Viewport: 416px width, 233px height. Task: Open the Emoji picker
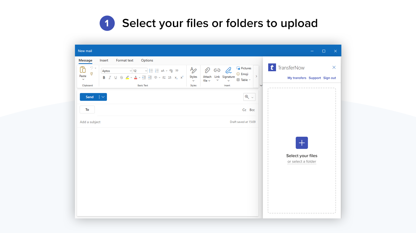pyautogui.click(x=242, y=74)
